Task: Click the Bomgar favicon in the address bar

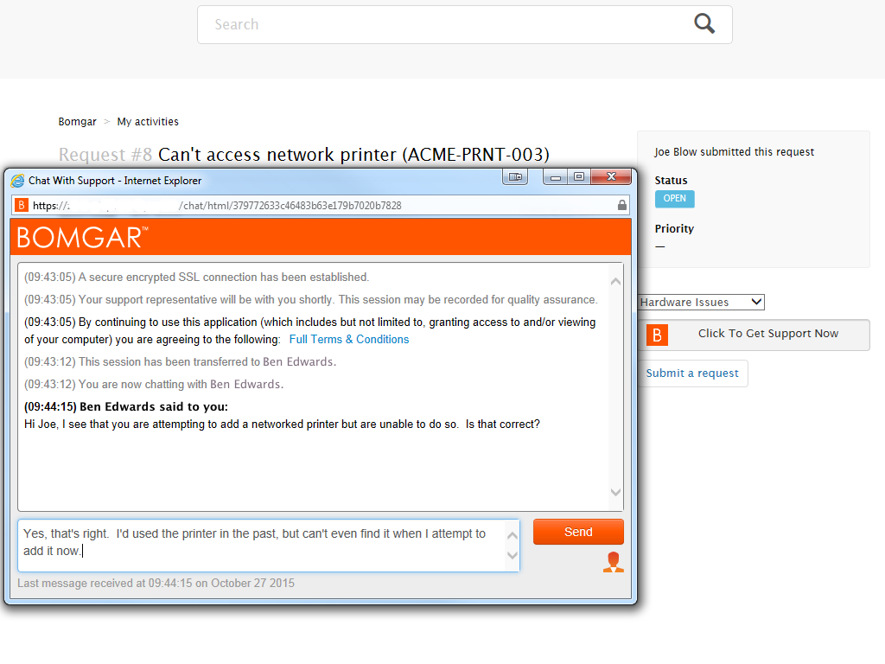Action: click(22, 205)
